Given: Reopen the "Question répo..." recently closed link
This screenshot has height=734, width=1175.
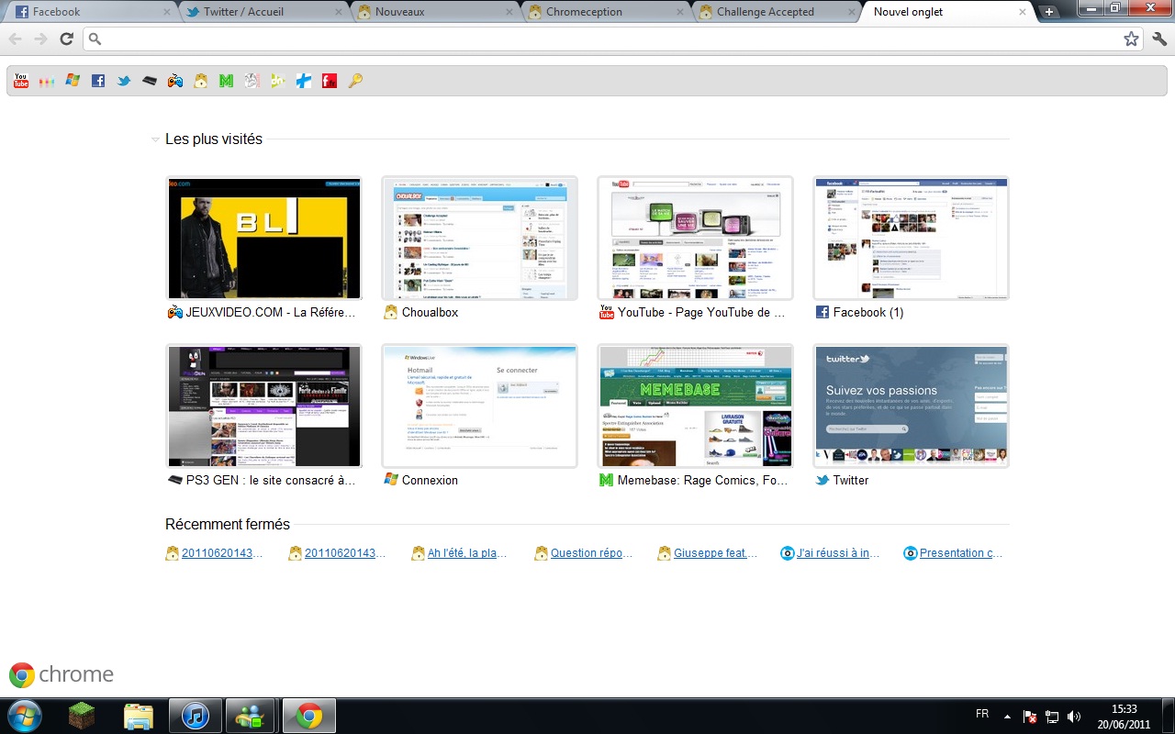Looking at the screenshot, I should click(591, 553).
